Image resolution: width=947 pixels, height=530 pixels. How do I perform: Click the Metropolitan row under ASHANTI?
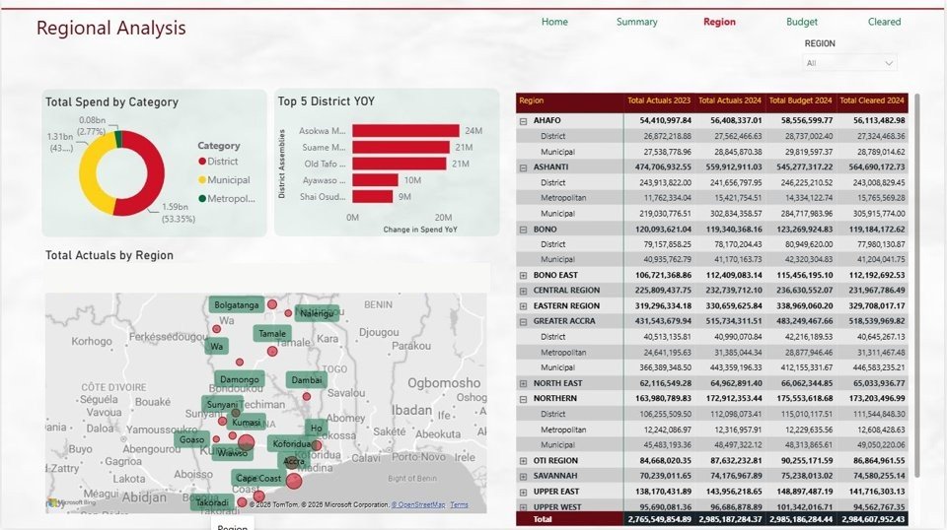(x=712, y=198)
